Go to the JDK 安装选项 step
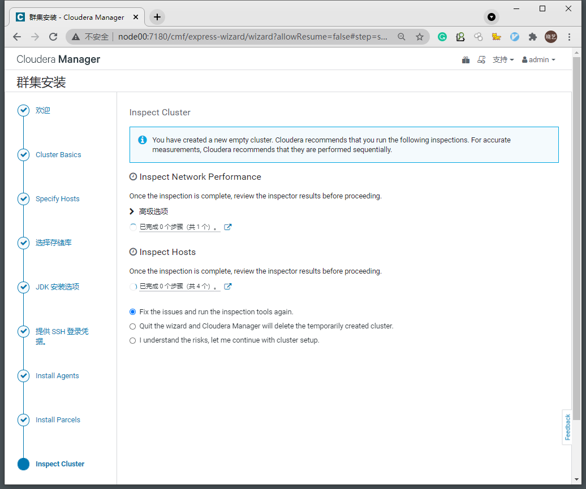This screenshot has width=586, height=489. 57,287
